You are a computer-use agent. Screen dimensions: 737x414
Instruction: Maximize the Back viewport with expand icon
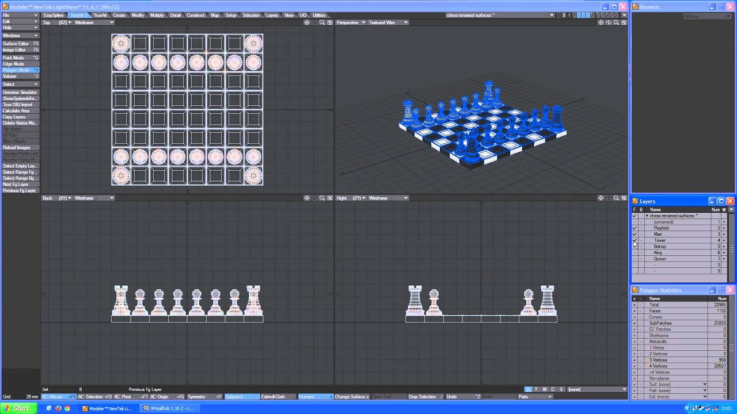coord(329,198)
